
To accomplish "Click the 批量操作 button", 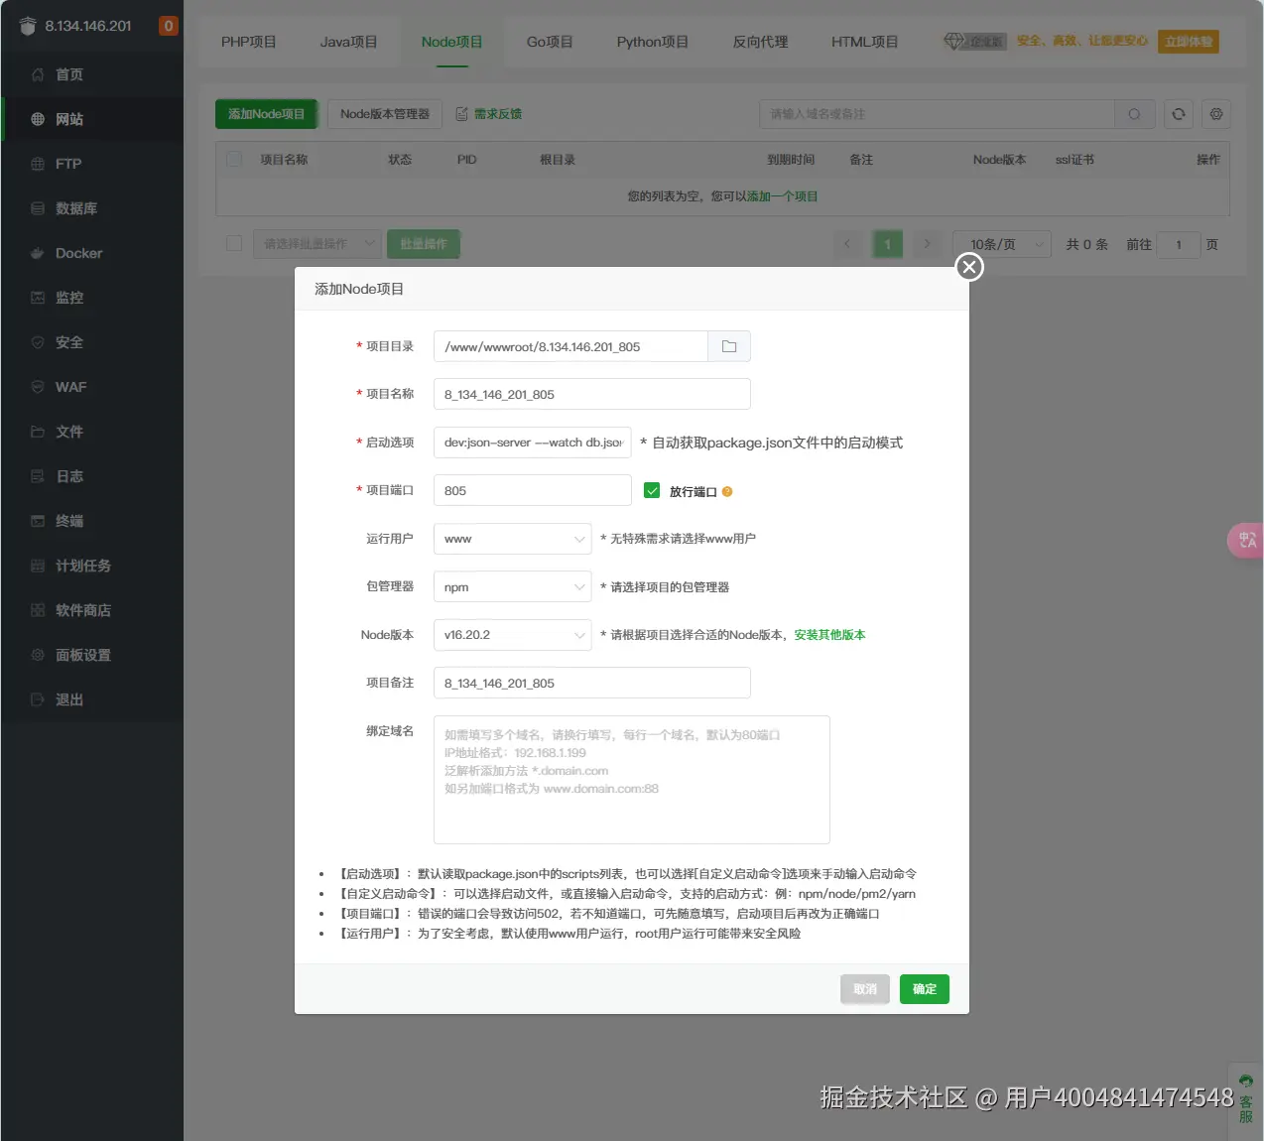I will pyautogui.click(x=424, y=244).
